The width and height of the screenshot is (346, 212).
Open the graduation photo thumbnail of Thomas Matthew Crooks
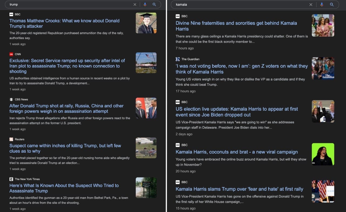pos(146,23)
